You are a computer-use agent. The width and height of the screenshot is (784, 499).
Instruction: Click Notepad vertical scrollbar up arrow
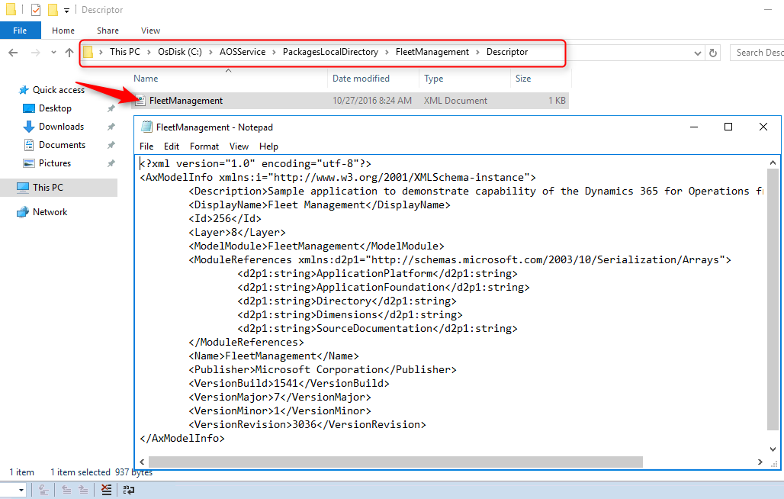click(773, 163)
